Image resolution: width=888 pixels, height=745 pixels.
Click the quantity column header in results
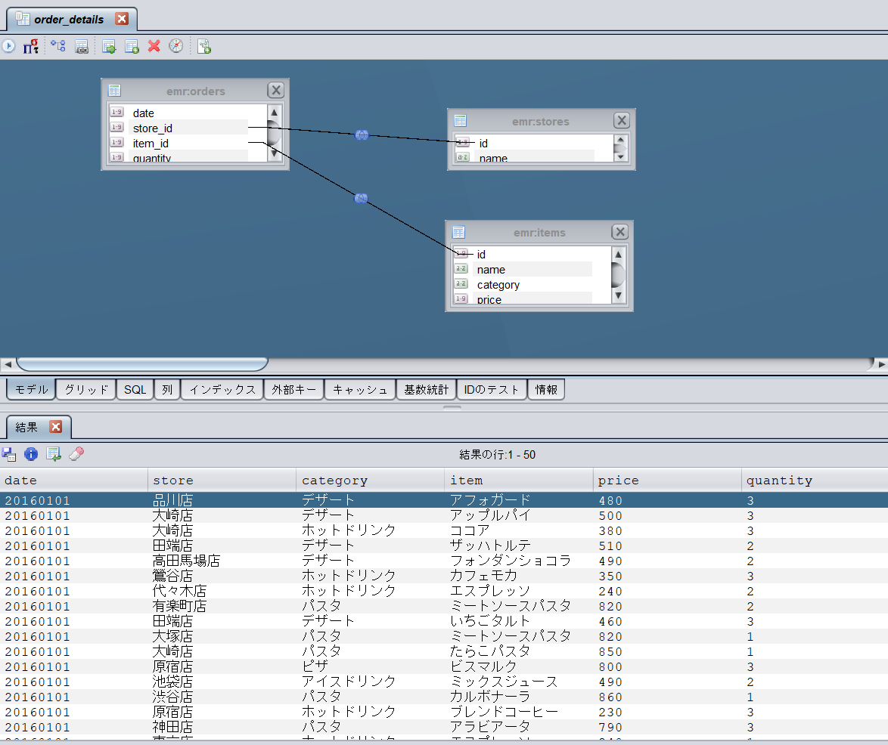[x=815, y=481]
